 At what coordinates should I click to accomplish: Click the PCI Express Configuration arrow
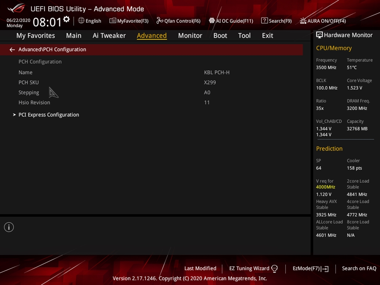(x=14, y=115)
